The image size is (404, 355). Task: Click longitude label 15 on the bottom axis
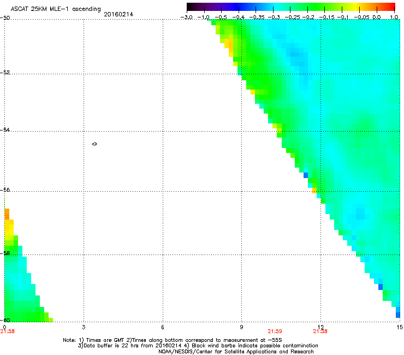(400, 327)
